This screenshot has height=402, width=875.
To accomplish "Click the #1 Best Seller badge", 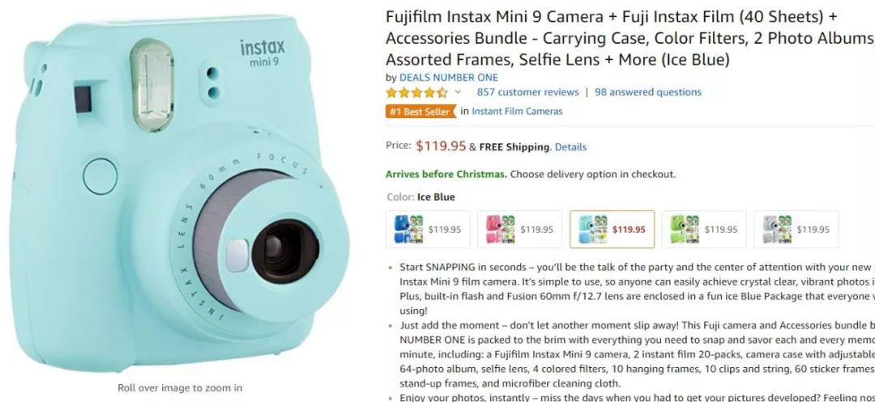I will [x=420, y=112].
